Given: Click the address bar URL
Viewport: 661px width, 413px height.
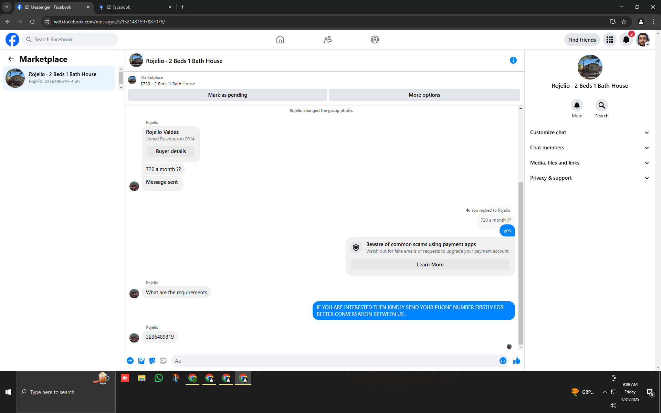Looking at the screenshot, I should point(109,22).
